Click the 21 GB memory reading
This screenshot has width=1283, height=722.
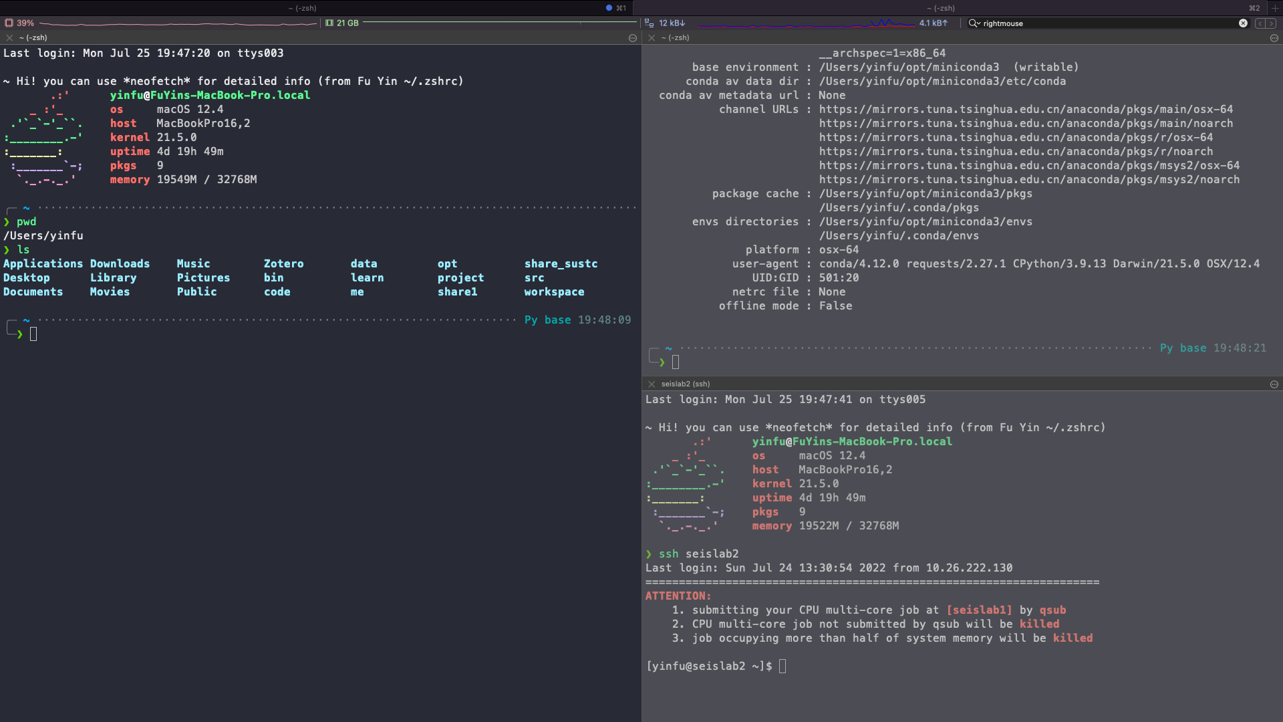pyautogui.click(x=347, y=23)
